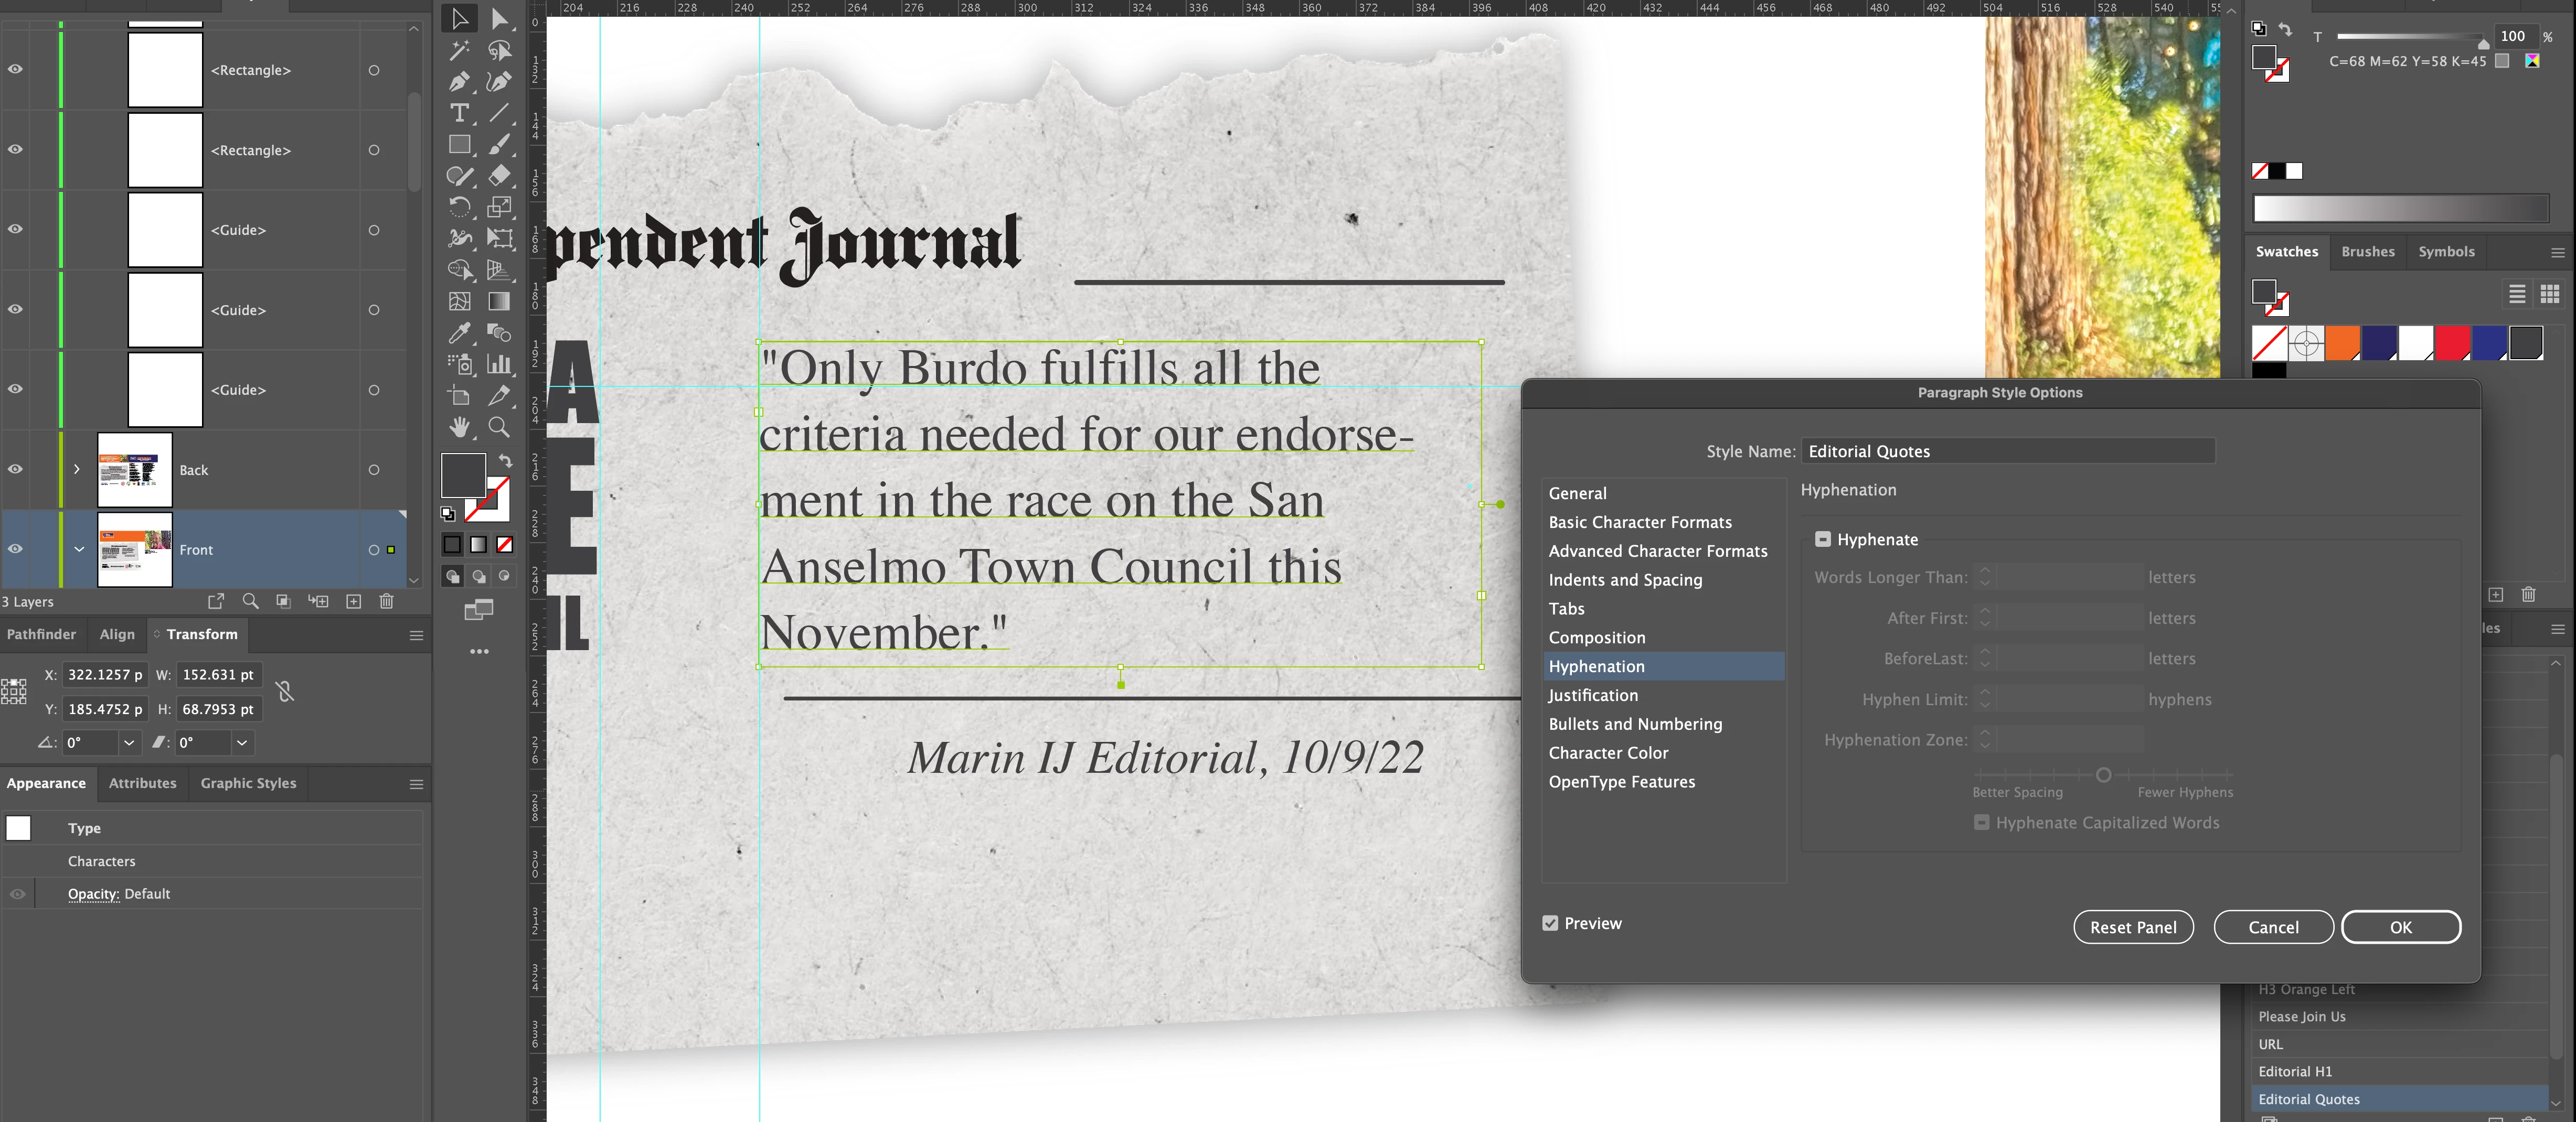The width and height of the screenshot is (2576, 1122).
Task: Click the Reset Panel button
Action: pos(2133,927)
